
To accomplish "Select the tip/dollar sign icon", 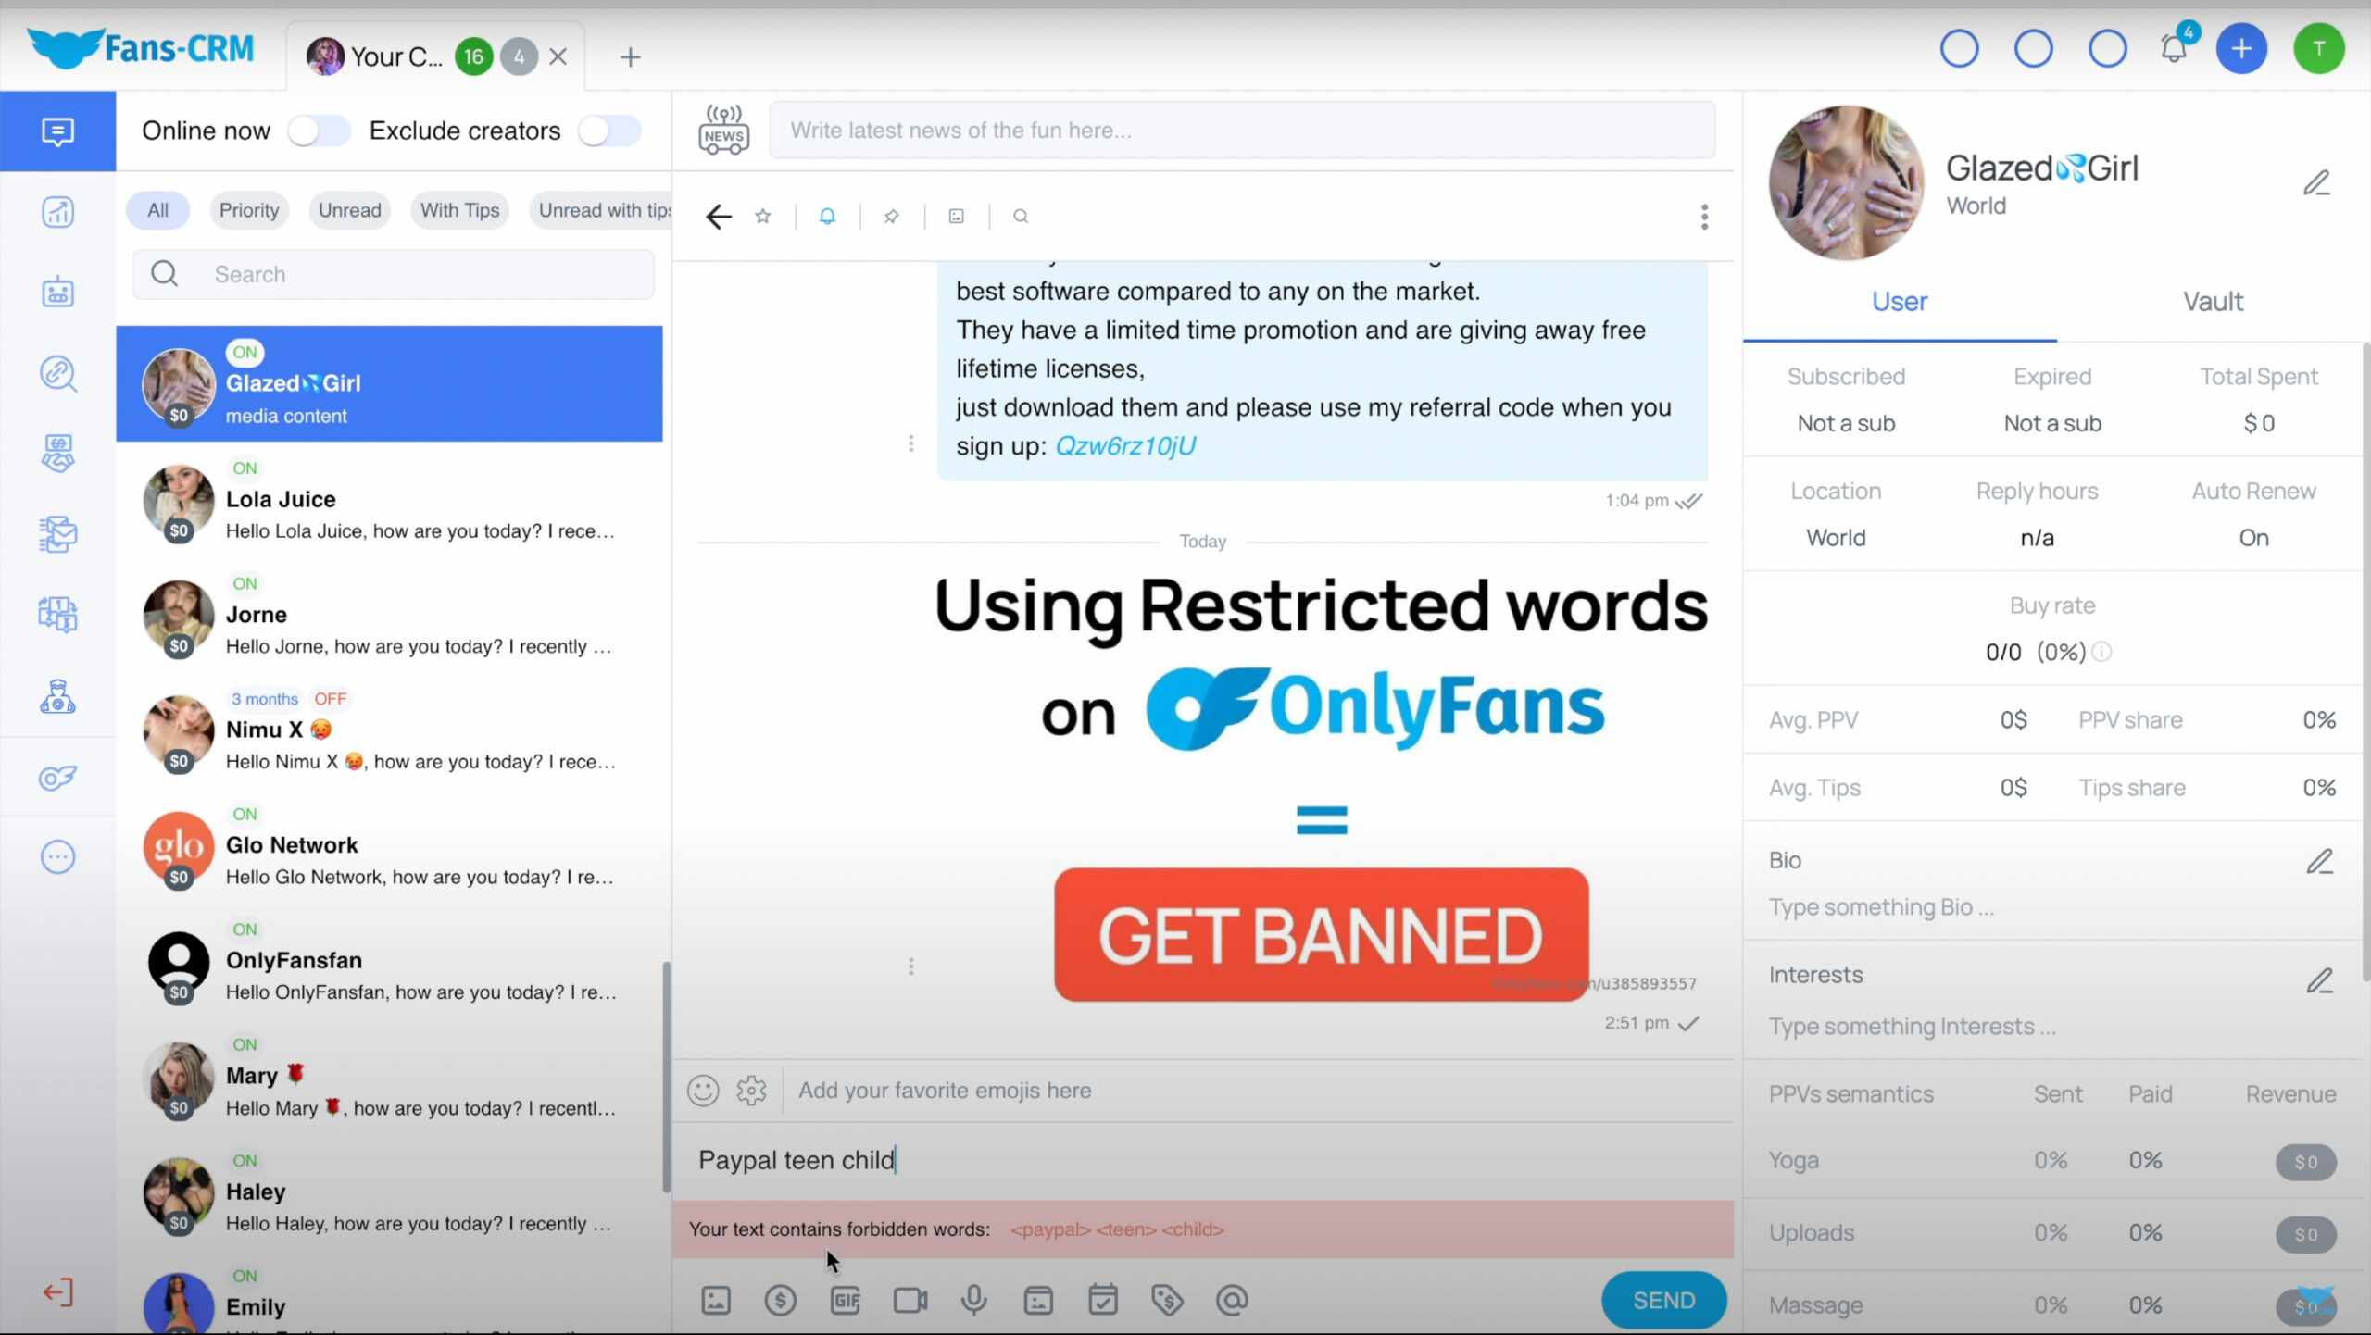I will tap(780, 1299).
